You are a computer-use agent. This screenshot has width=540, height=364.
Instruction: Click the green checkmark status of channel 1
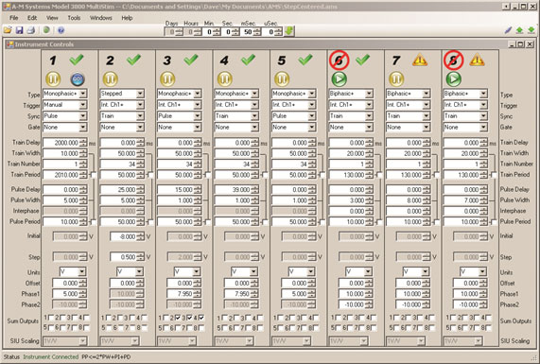point(77,60)
